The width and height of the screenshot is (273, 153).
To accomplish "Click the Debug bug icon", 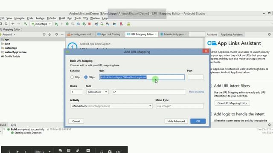I will point(67,24).
